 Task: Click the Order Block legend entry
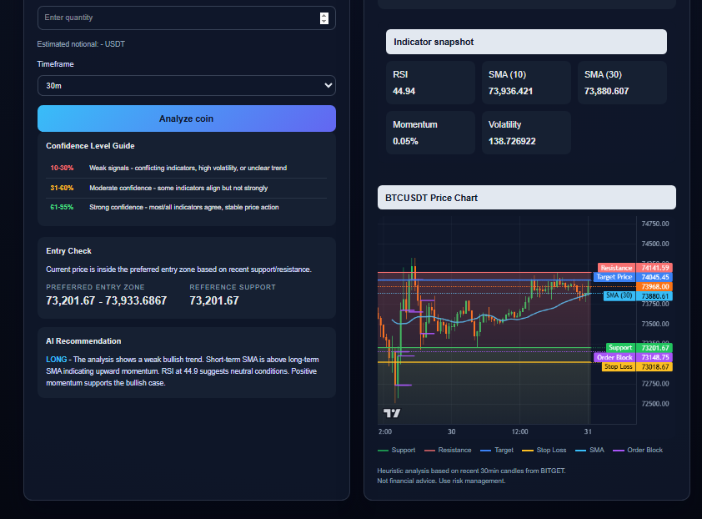tap(638, 450)
